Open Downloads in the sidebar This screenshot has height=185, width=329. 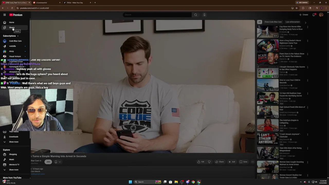pyautogui.click(x=15, y=137)
